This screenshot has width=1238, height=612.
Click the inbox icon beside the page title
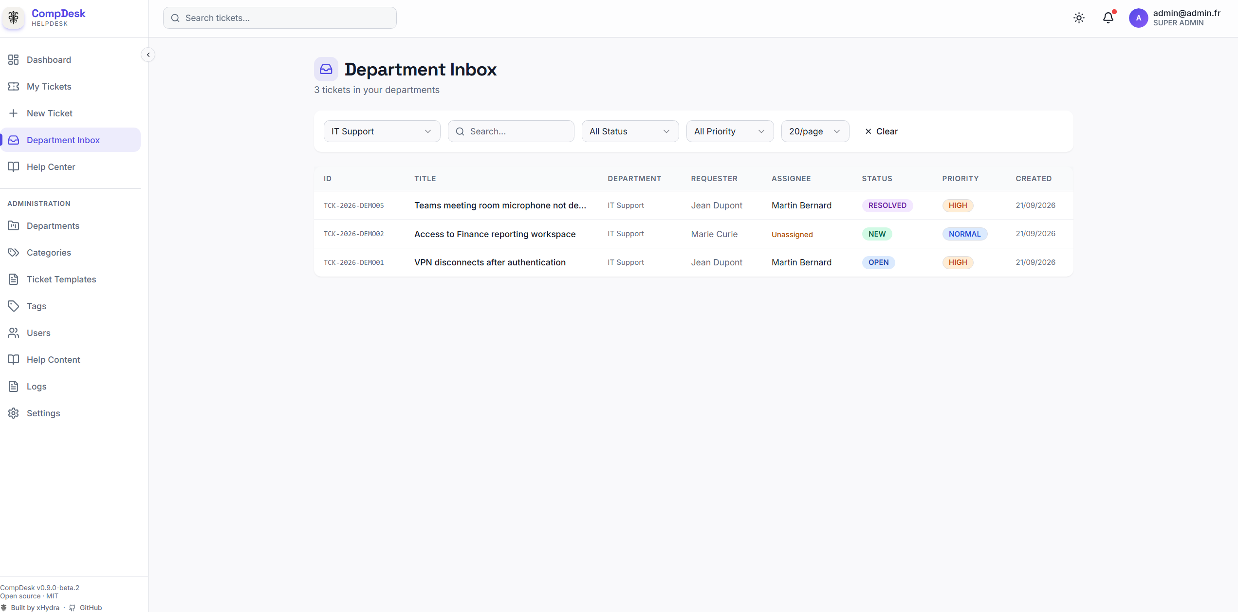coord(326,69)
